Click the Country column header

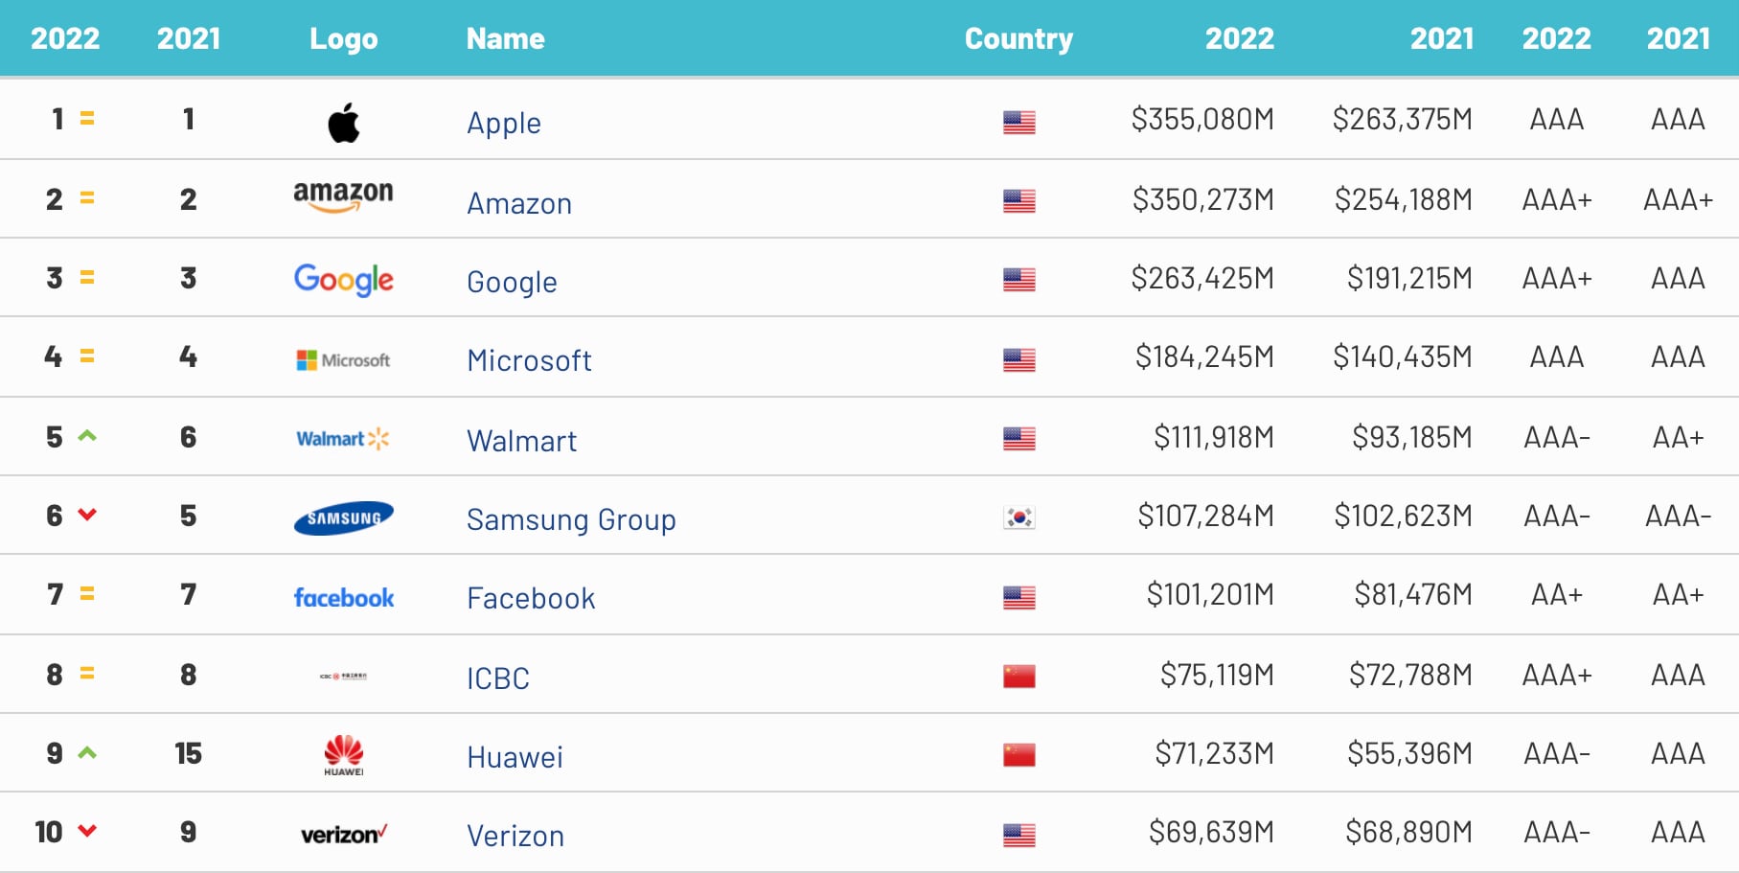coord(1018,39)
